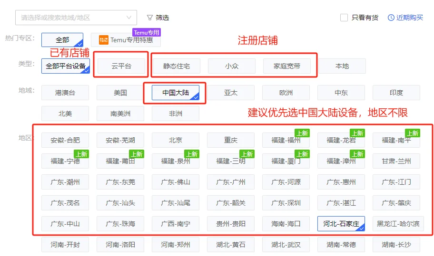Select area 福建-厦门
Screen dimensions: 434x256
click(286, 161)
